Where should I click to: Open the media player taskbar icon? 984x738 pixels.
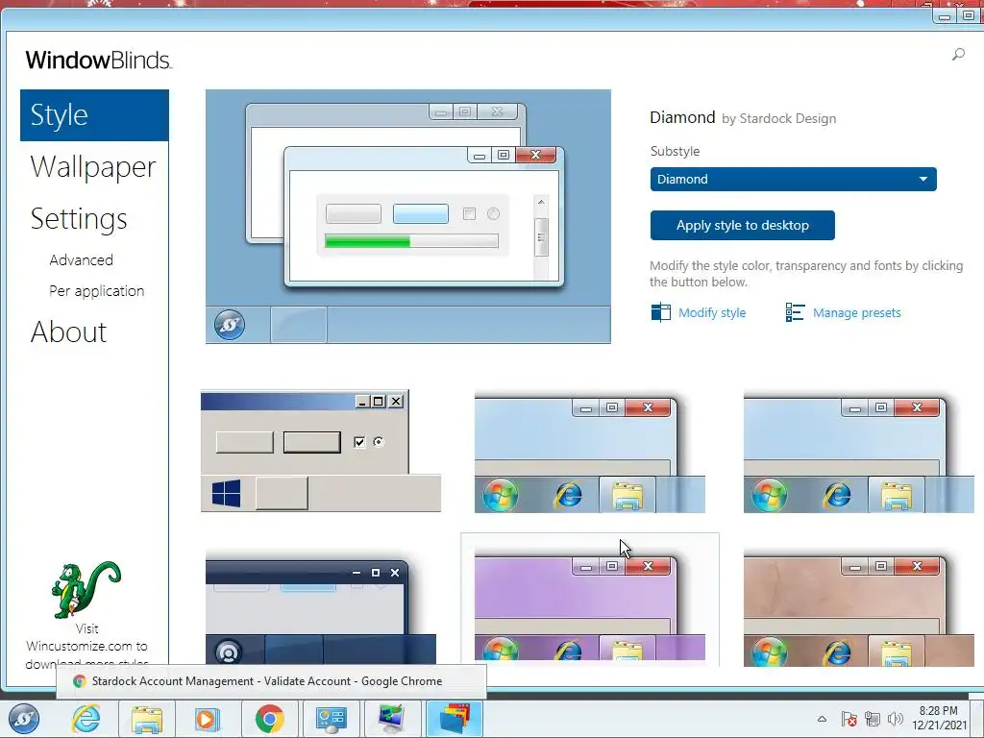207,719
